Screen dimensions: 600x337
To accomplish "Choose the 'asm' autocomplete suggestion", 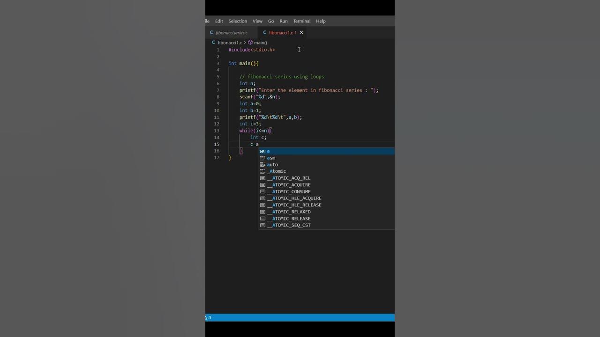I will click(x=327, y=158).
